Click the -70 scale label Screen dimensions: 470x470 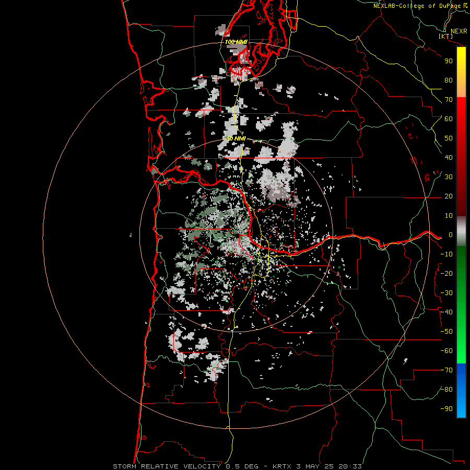click(446, 370)
